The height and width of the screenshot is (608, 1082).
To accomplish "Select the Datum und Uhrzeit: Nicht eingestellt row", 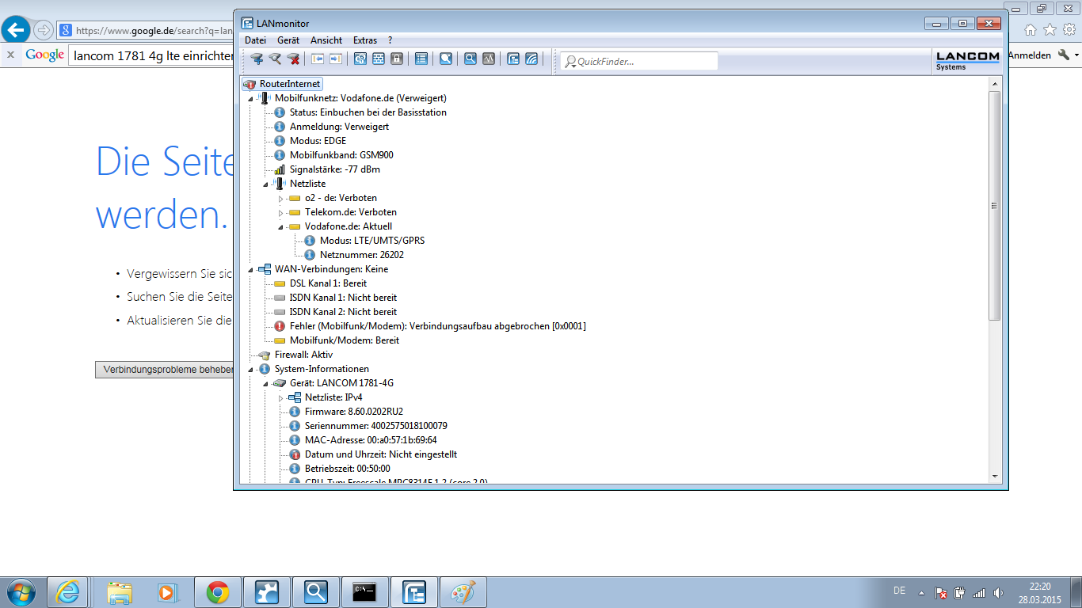I will tap(373, 454).
